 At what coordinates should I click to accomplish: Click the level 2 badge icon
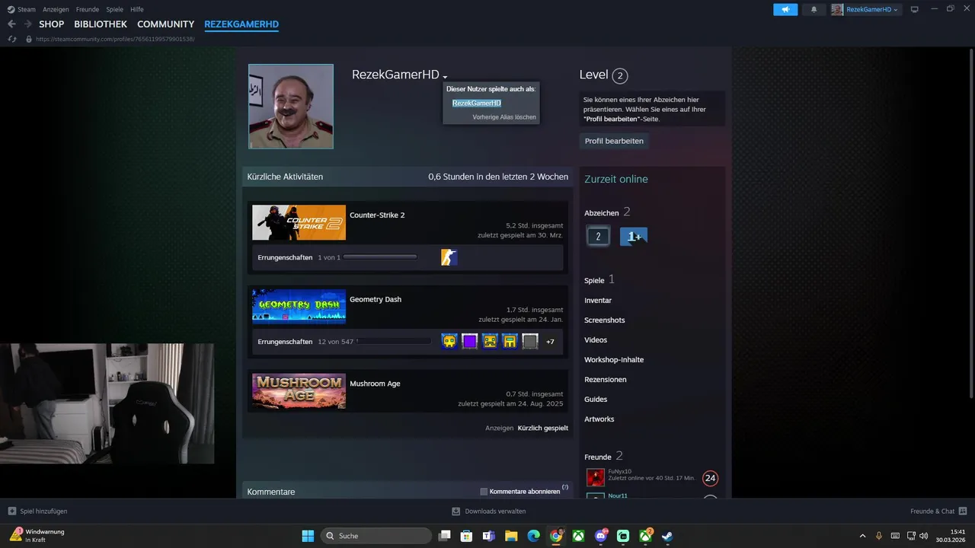[598, 237]
